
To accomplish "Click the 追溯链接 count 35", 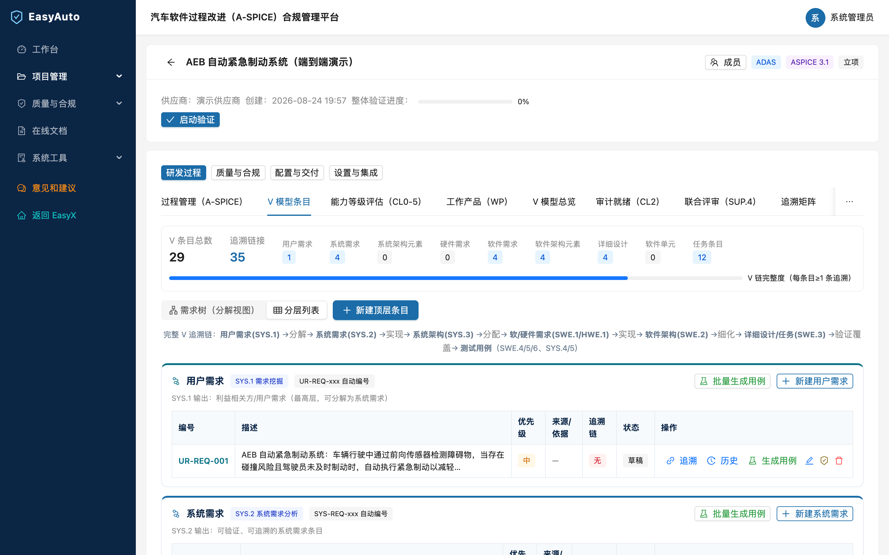I will coord(238,257).
